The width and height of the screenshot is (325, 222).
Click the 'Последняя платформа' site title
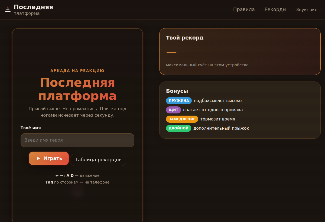tap(33, 10)
